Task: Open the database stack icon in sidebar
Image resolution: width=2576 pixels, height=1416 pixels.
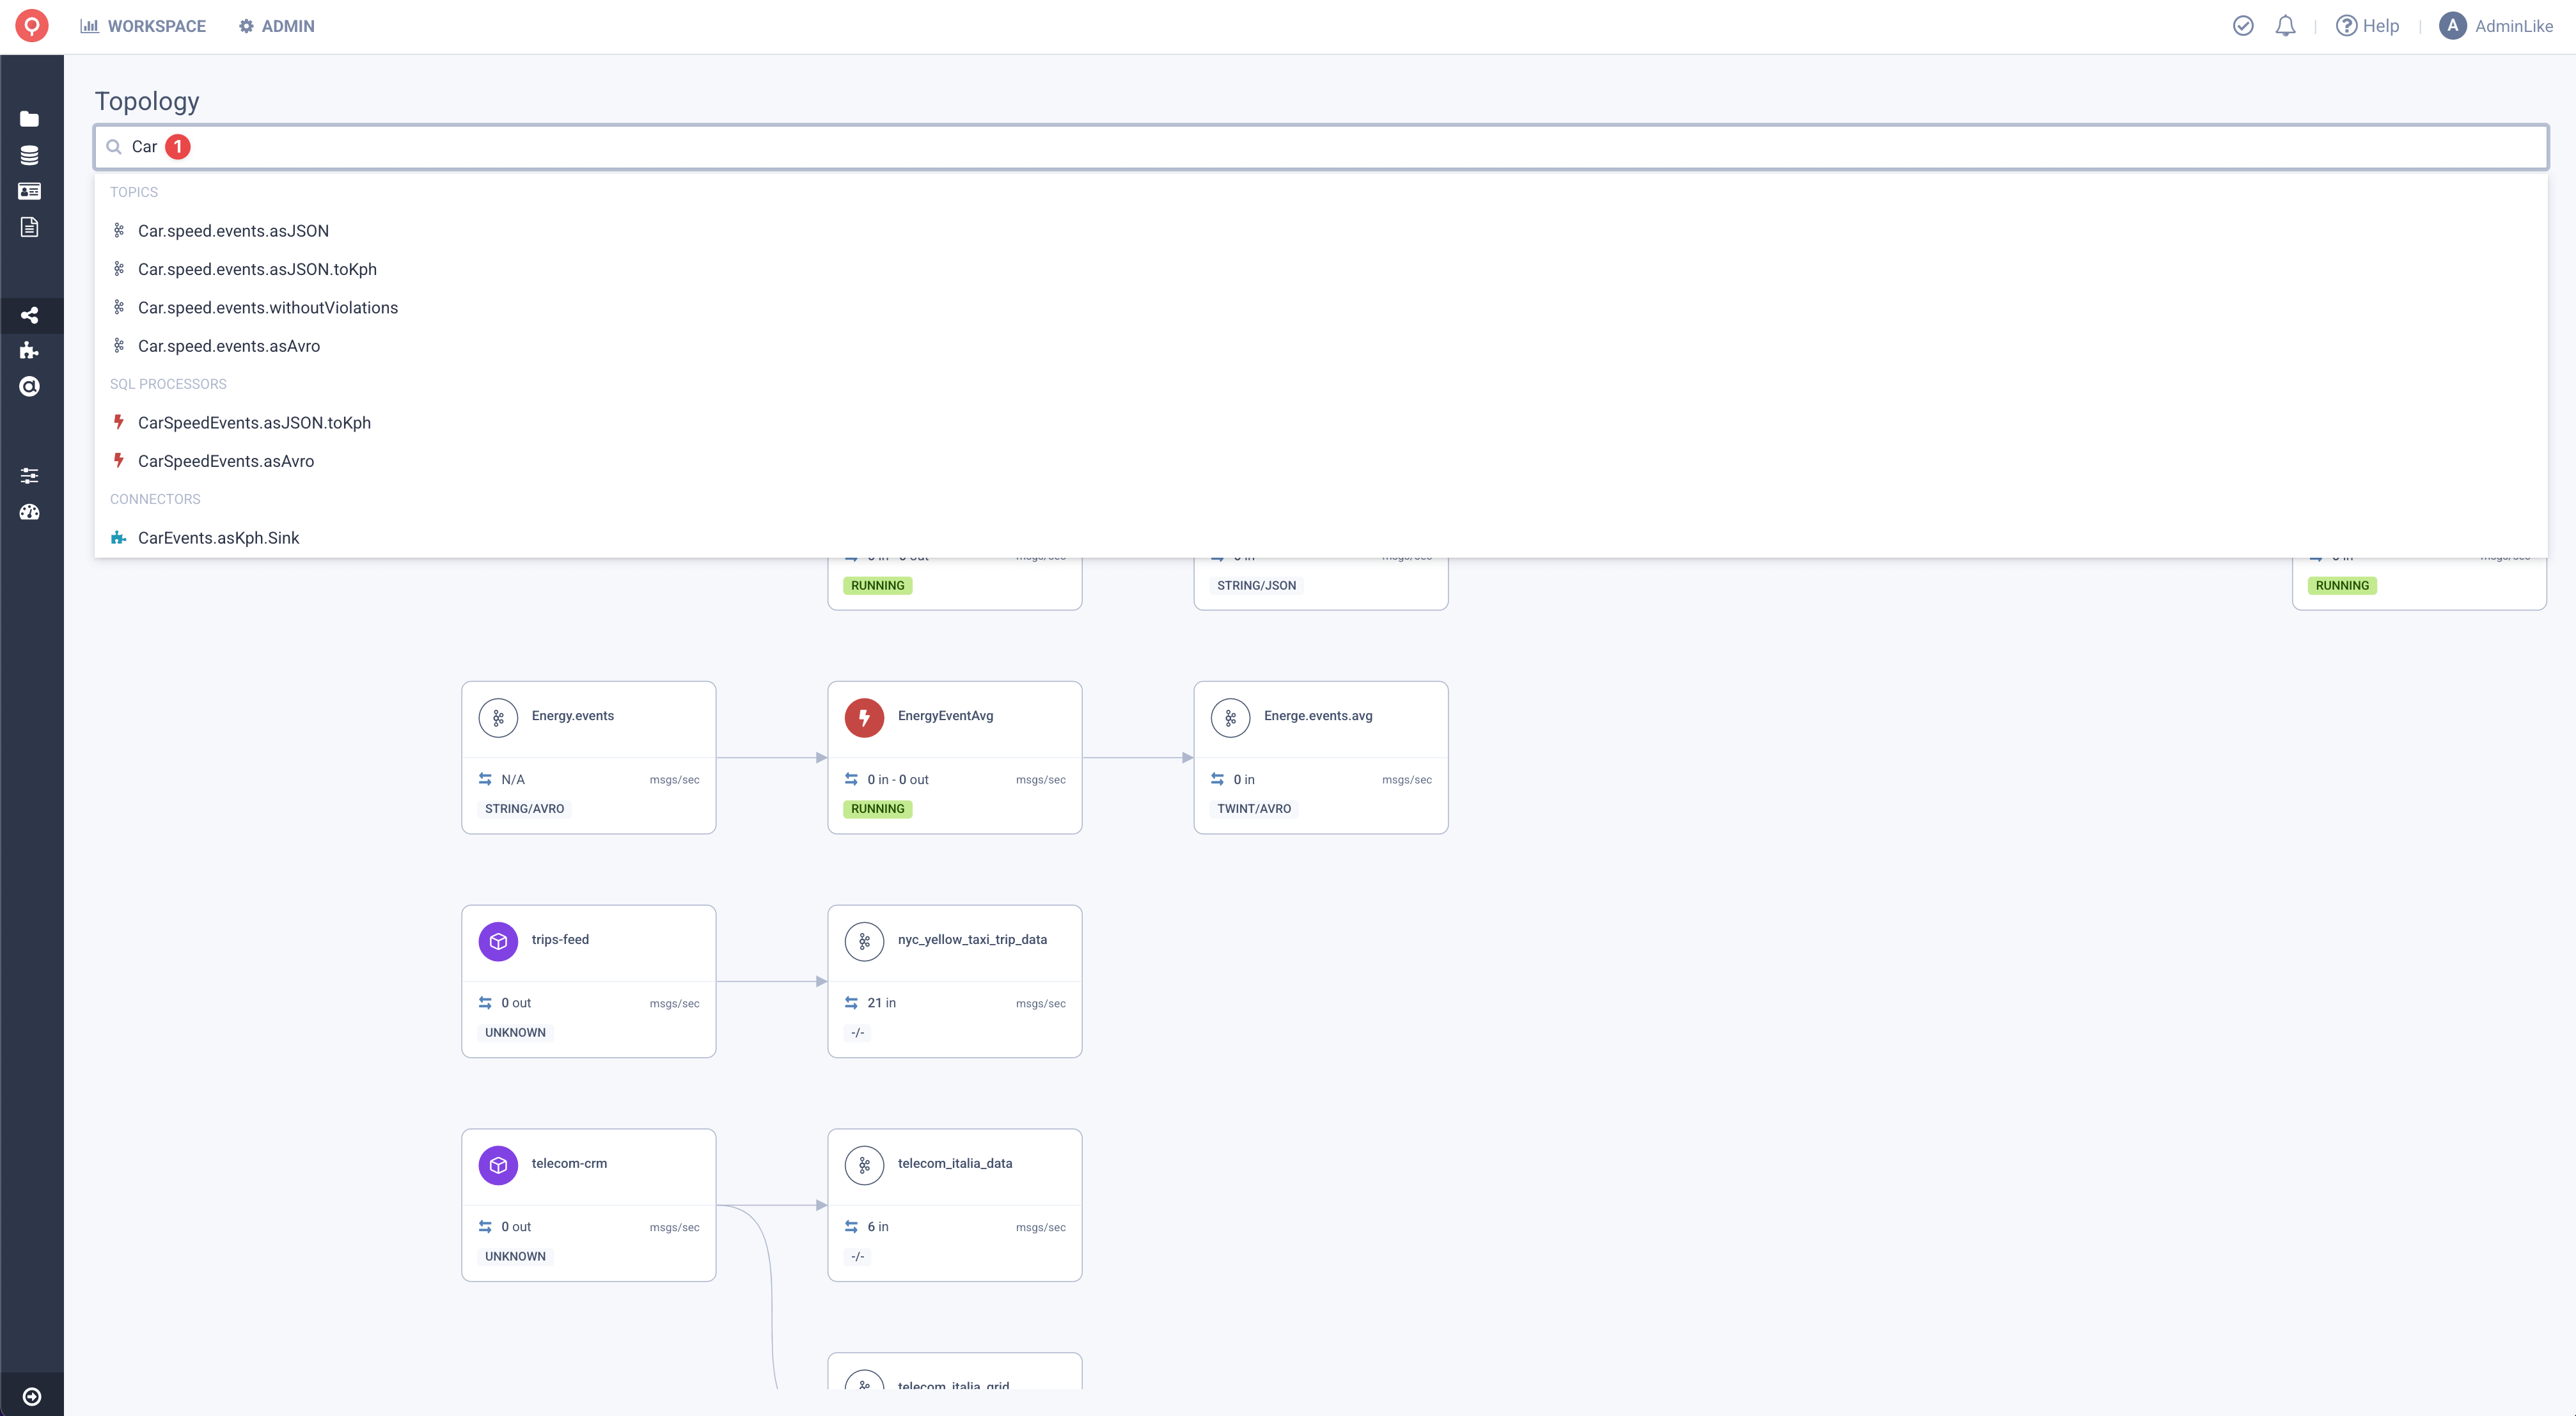Action: 30,155
